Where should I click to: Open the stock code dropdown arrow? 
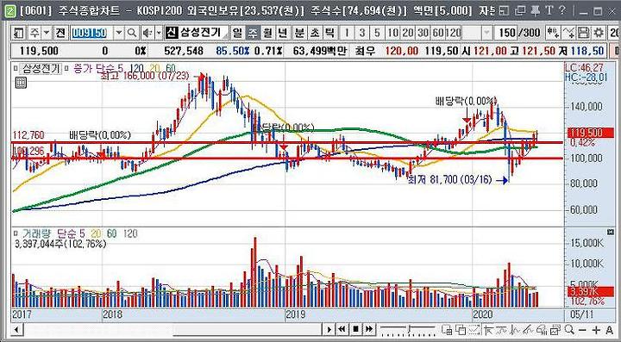pyautogui.click(x=119, y=33)
